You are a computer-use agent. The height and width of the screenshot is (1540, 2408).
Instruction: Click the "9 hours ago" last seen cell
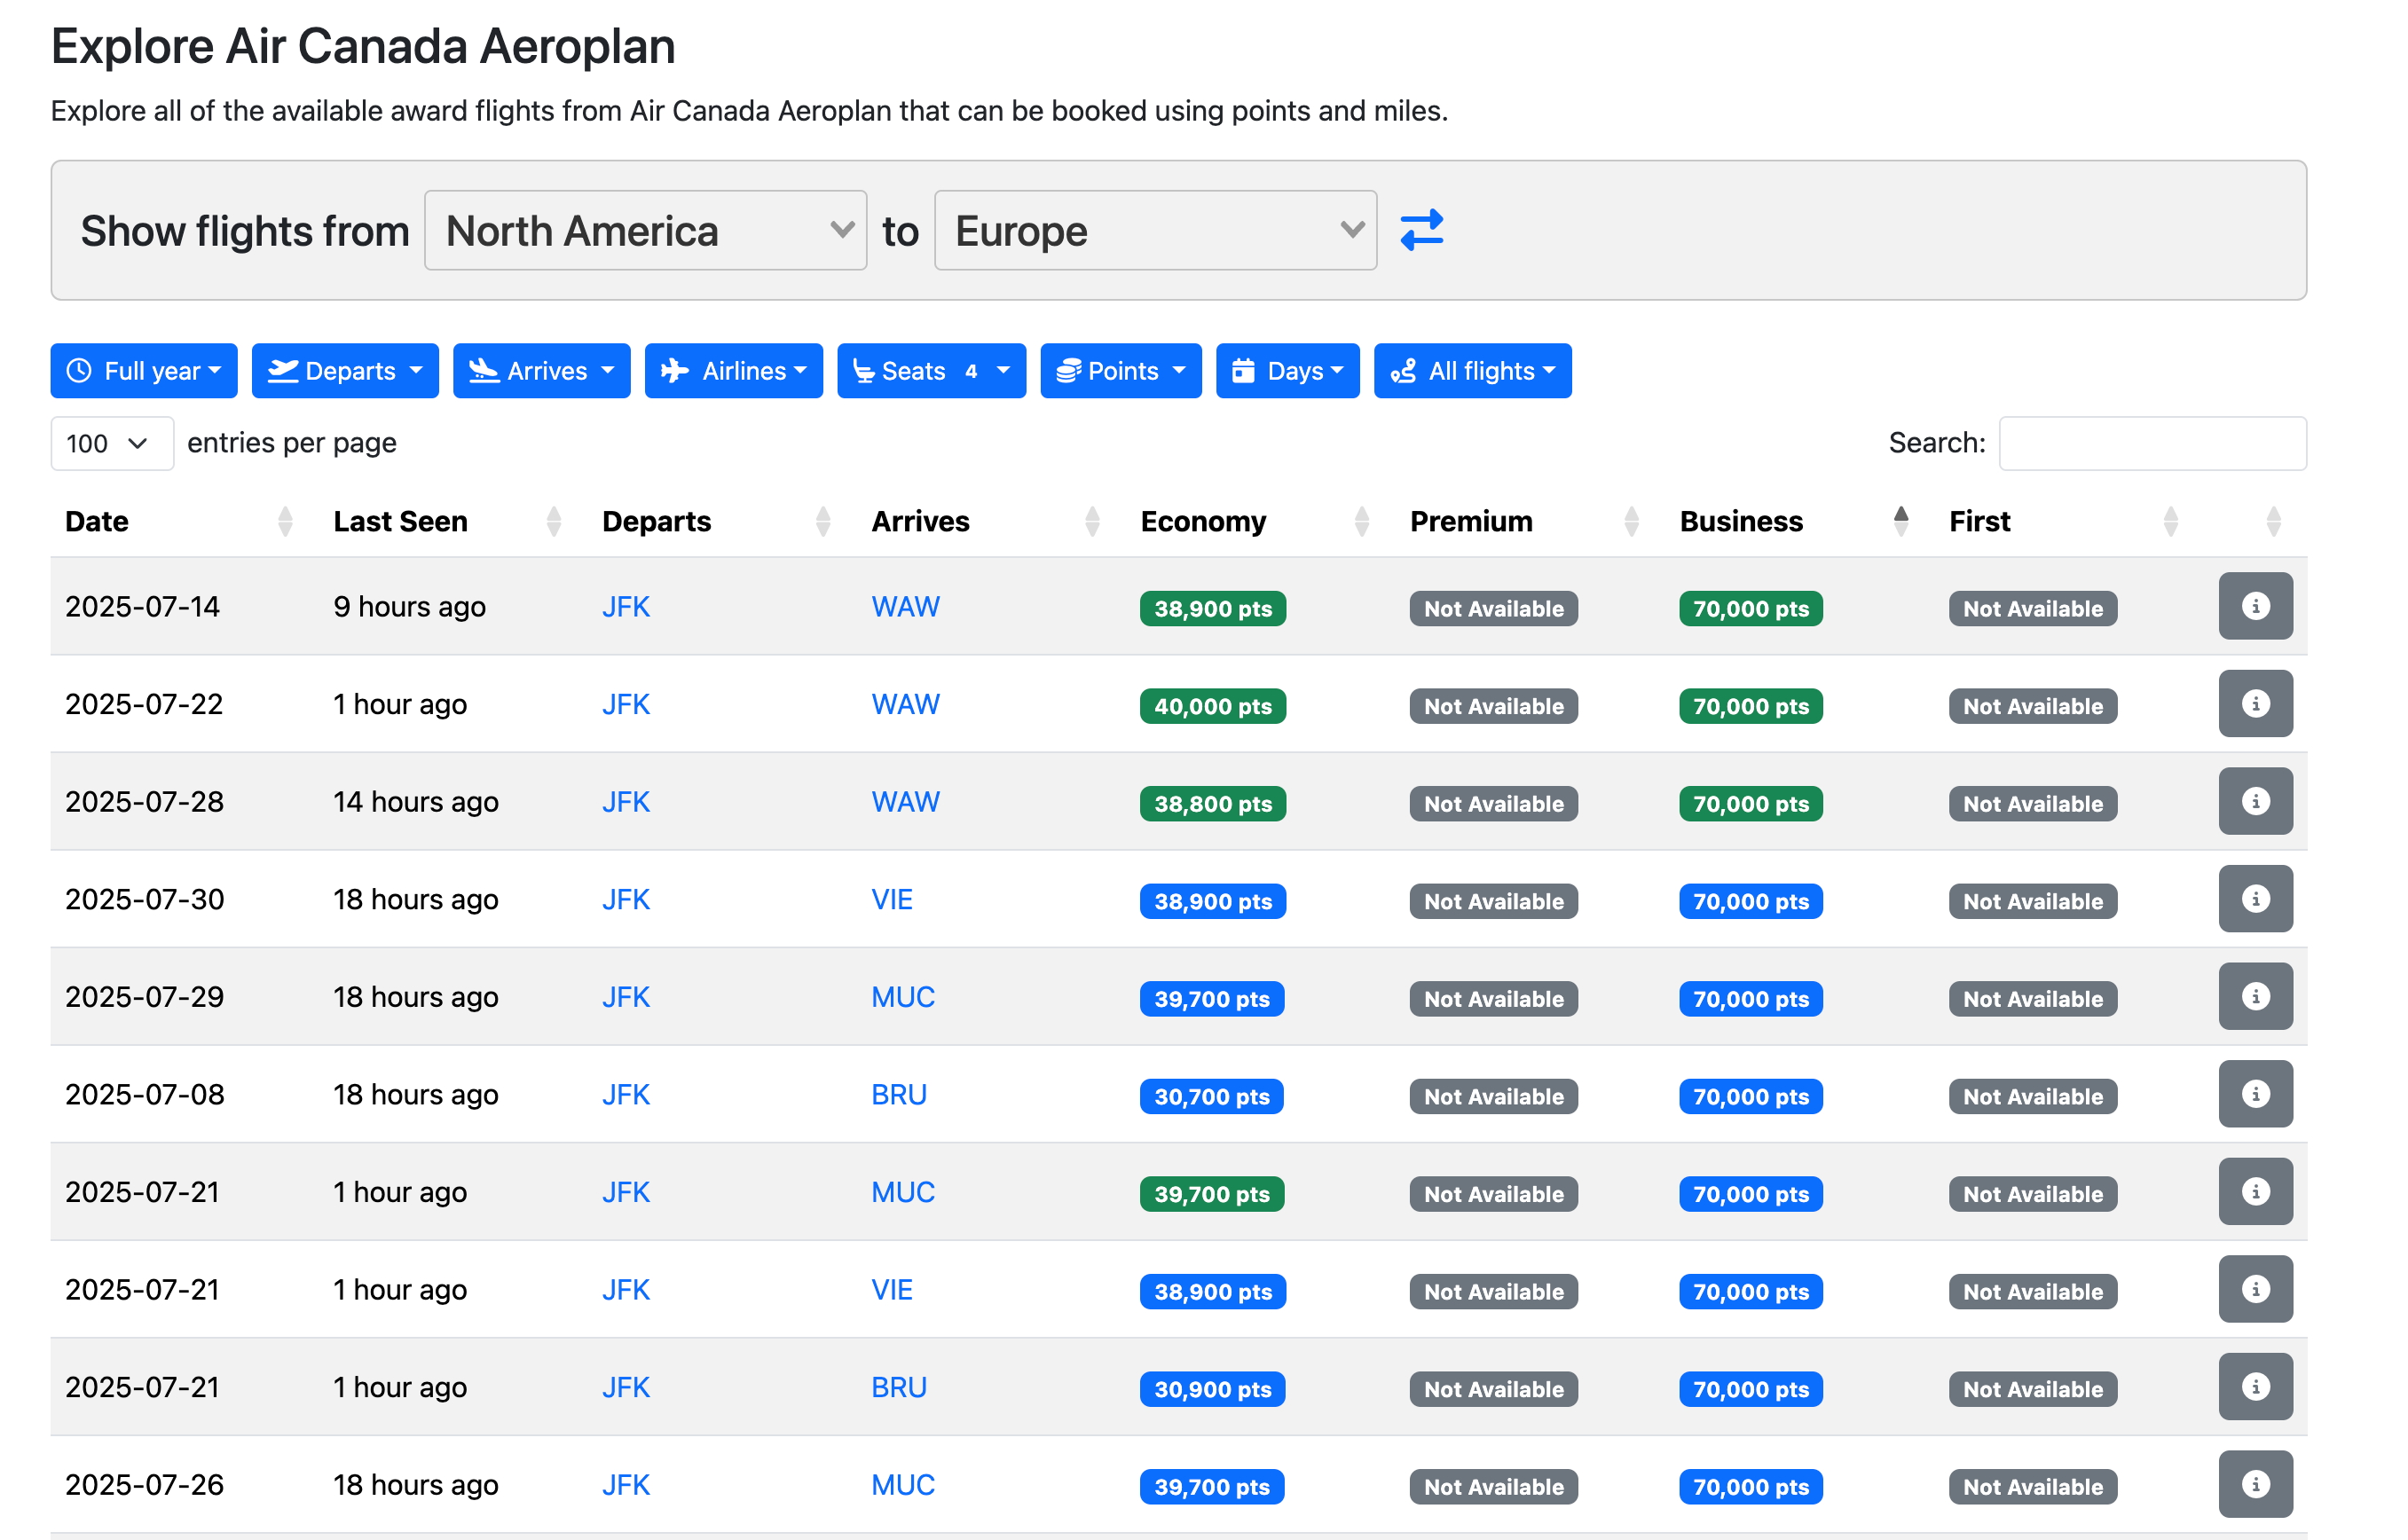(x=410, y=606)
